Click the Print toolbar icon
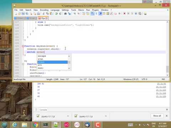This screenshot has height=128, width=171. point(38,14)
